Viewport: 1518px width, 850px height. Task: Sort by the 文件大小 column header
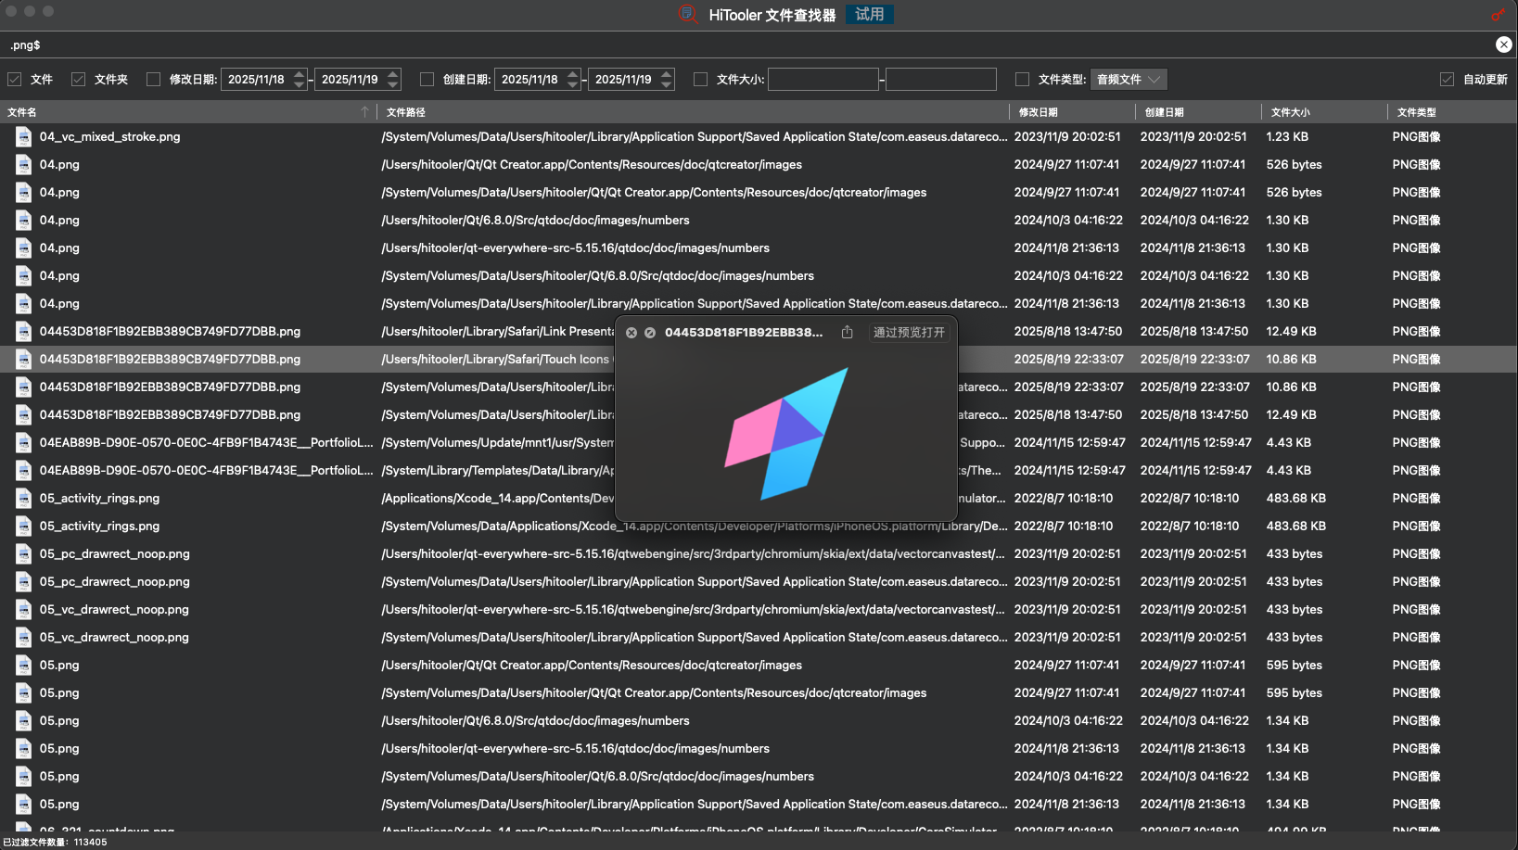point(1290,112)
